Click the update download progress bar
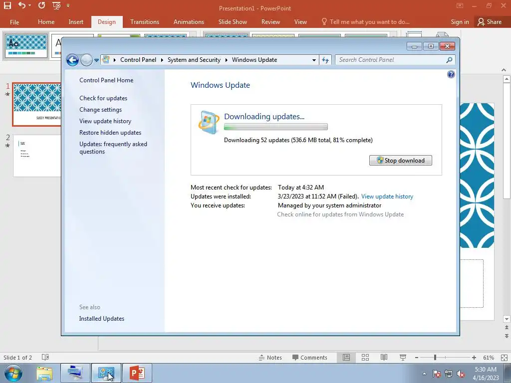Viewport: 511px width, 383px height. [275, 127]
